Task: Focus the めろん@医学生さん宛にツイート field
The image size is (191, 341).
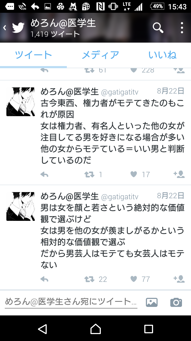Action: coord(71,302)
